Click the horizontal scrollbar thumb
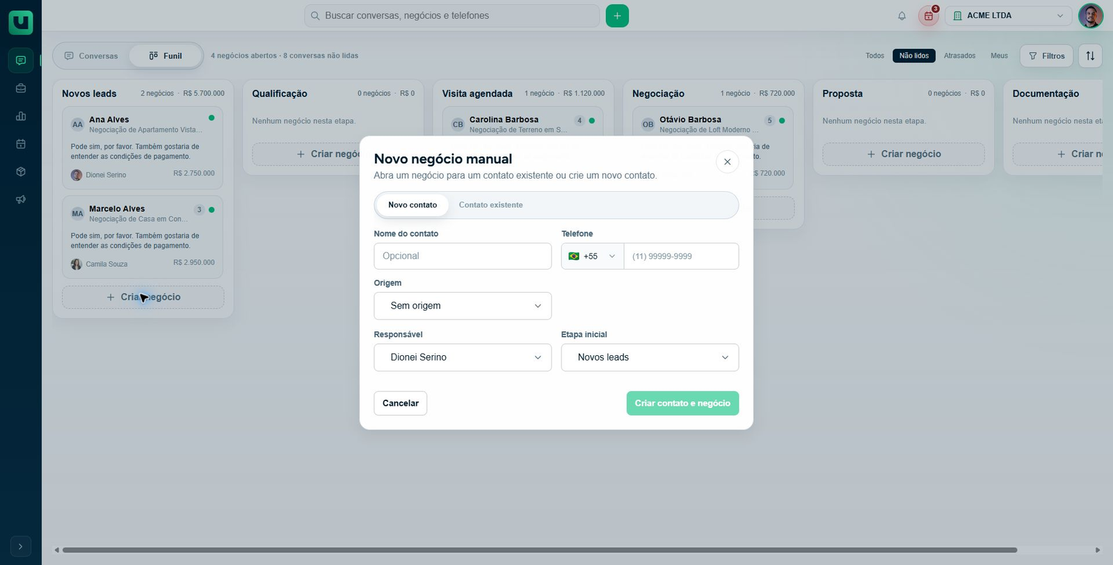1113x565 pixels. point(540,550)
